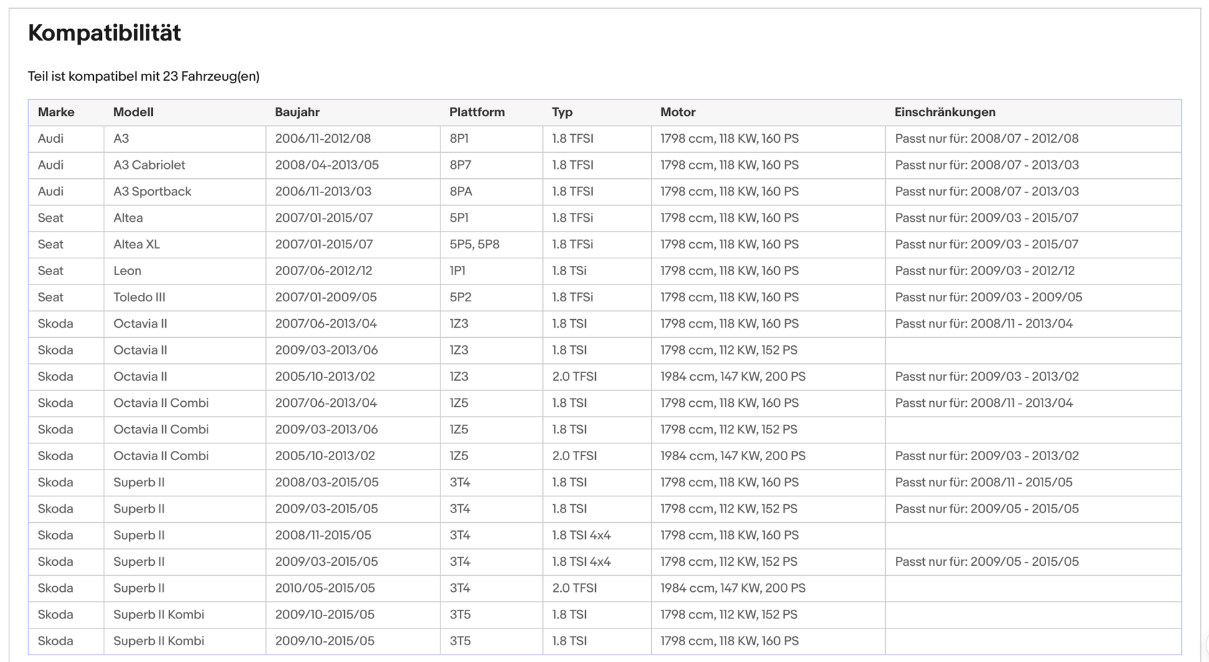The height and width of the screenshot is (662, 1209).
Task: Click the Einschränkungen column header
Action: click(x=944, y=112)
